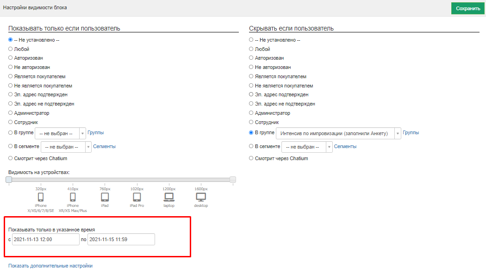Image resolution: width=486 pixels, height=274 pixels.
Task: Click right handle of device visibility slider
Action: click(x=233, y=180)
